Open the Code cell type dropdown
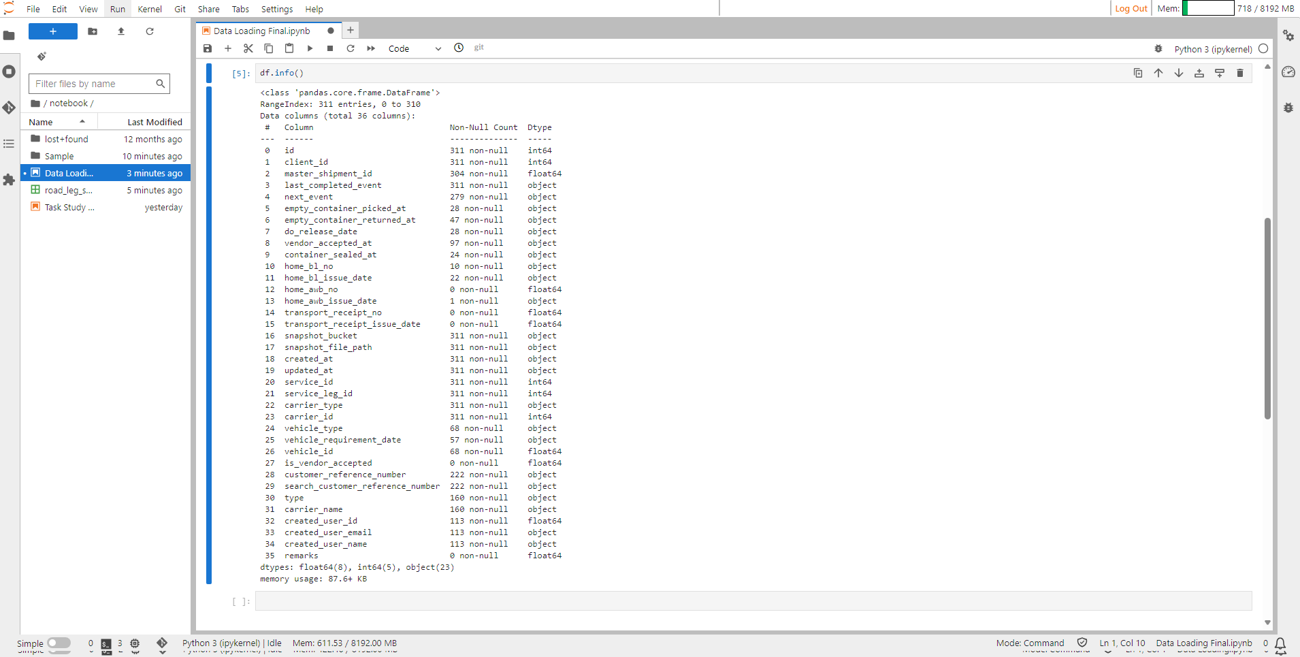Viewport: 1300px width, 657px height. click(413, 48)
